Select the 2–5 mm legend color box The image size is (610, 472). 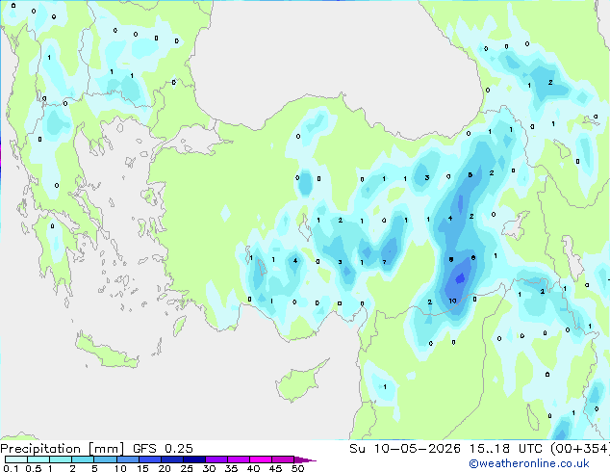tap(83, 459)
